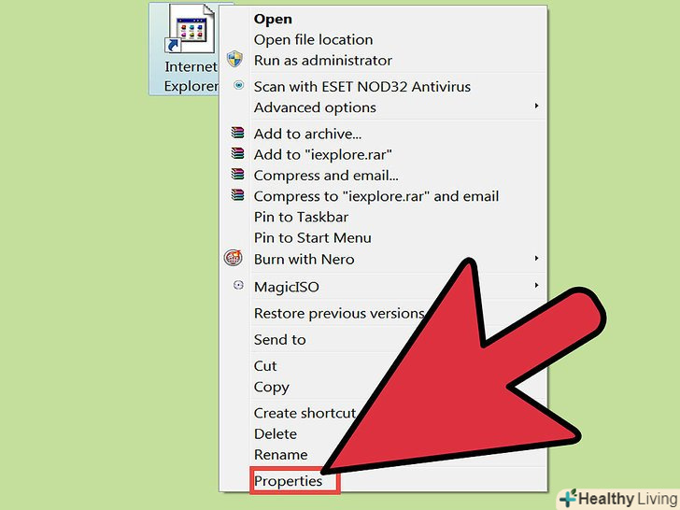Choose Add to archive...
The width and height of the screenshot is (680, 510).
[x=307, y=134]
